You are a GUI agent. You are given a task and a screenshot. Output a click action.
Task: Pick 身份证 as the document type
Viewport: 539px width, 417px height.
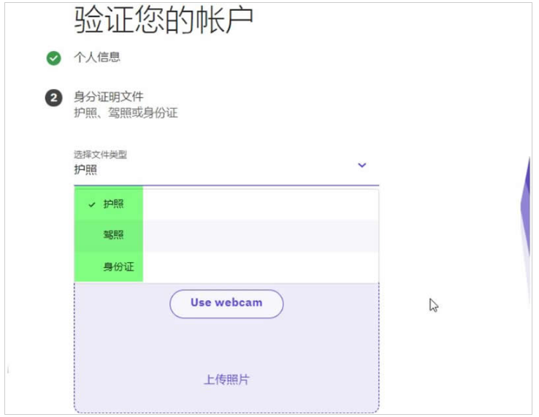[x=118, y=267]
